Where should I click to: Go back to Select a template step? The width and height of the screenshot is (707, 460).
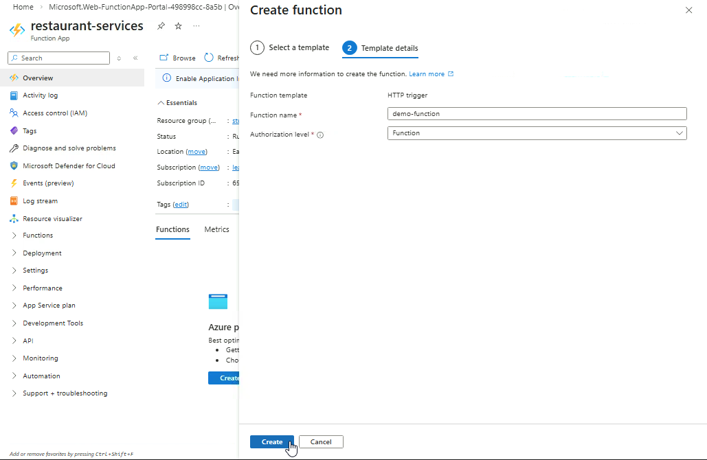tap(289, 48)
